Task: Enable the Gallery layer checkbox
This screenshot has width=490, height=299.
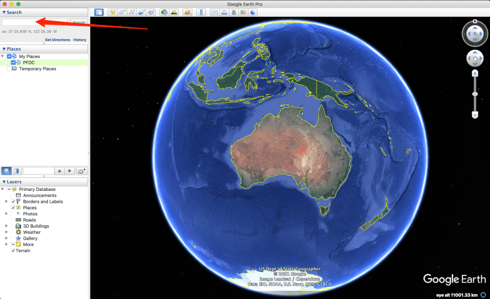Action: click(13, 238)
